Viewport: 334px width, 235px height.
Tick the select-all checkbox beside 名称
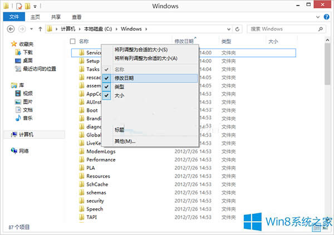(x=73, y=41)
